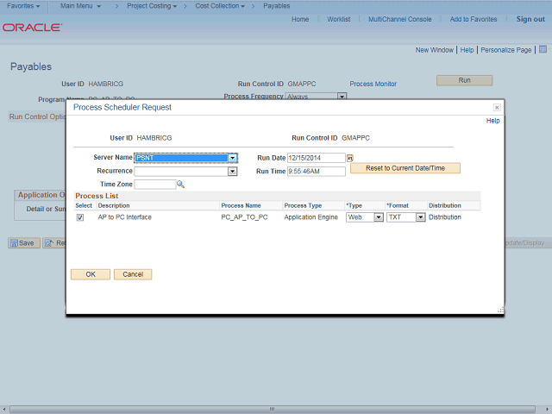Close the Process Scheduler Request dialog
This screenshot has height=414, width=552.
[497, 108]
